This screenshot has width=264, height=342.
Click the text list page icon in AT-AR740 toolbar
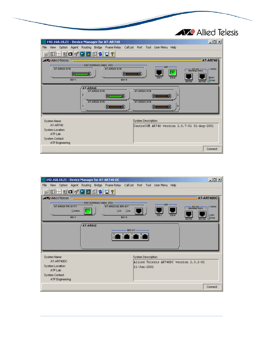(x=64, y=54)
